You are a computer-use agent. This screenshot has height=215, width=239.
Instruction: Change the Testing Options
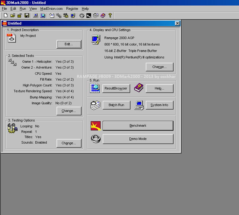pyautogui.click(x=69, y=143)
